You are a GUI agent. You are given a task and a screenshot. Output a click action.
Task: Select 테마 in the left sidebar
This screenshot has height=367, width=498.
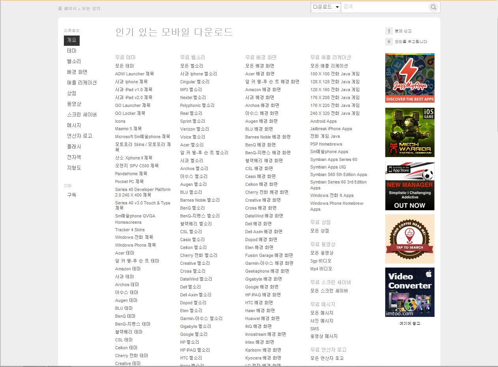(x=72, y=51)
